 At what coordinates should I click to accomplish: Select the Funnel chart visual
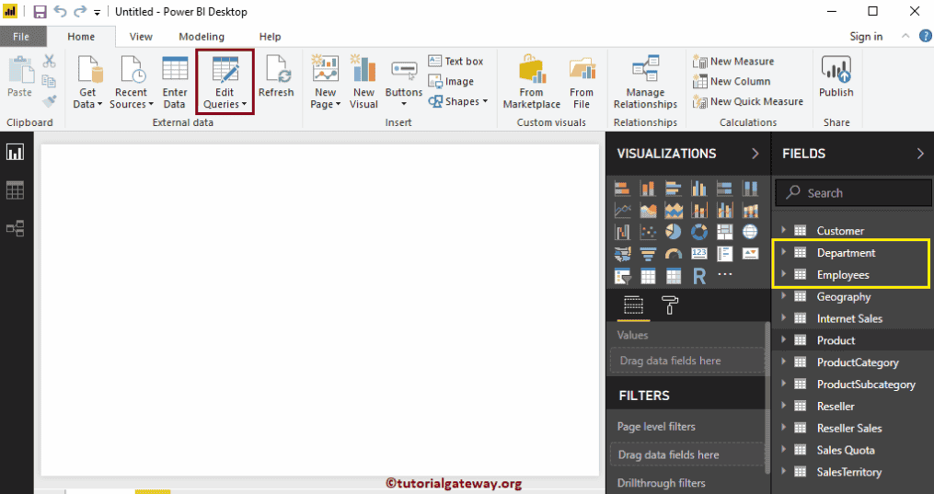coord(648,254)
